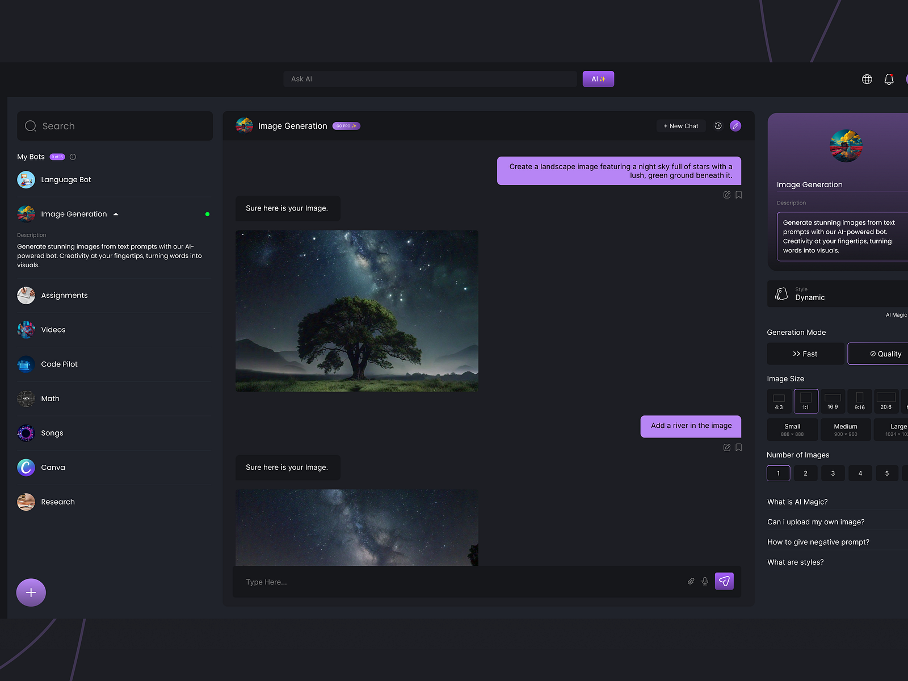Click the purple edit pencil icon
908x681 pixels.
point(736,125)
